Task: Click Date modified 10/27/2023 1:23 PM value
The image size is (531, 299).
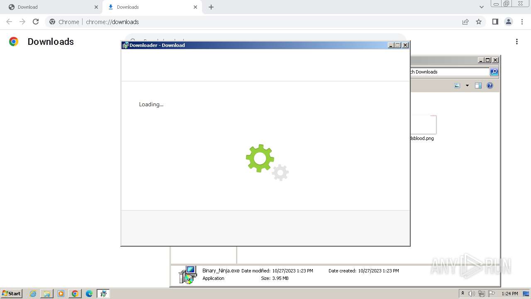Action: (x=292, y=271)
